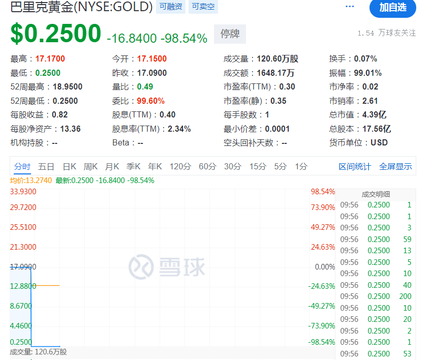Click the 最小价差 value 0.0001
Screen dimensions: 432x360
coord(277,129)
